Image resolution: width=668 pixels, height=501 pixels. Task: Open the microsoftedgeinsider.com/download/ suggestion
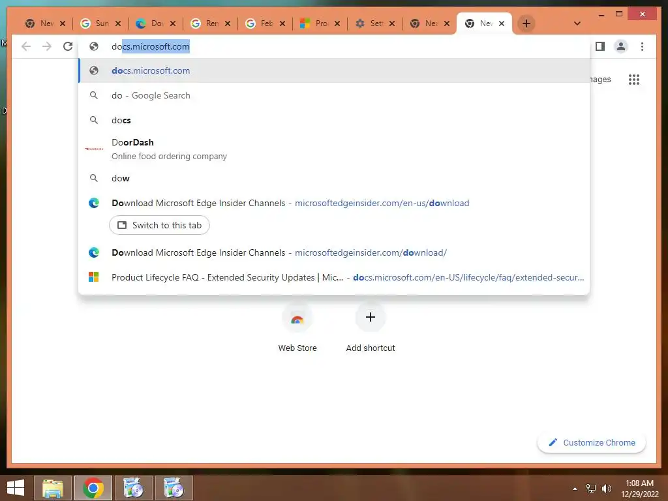[334, 252]
